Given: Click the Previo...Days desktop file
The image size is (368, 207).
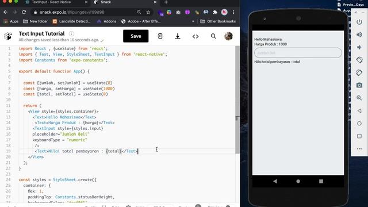Looking at the screenshot, I should (351, 5).
